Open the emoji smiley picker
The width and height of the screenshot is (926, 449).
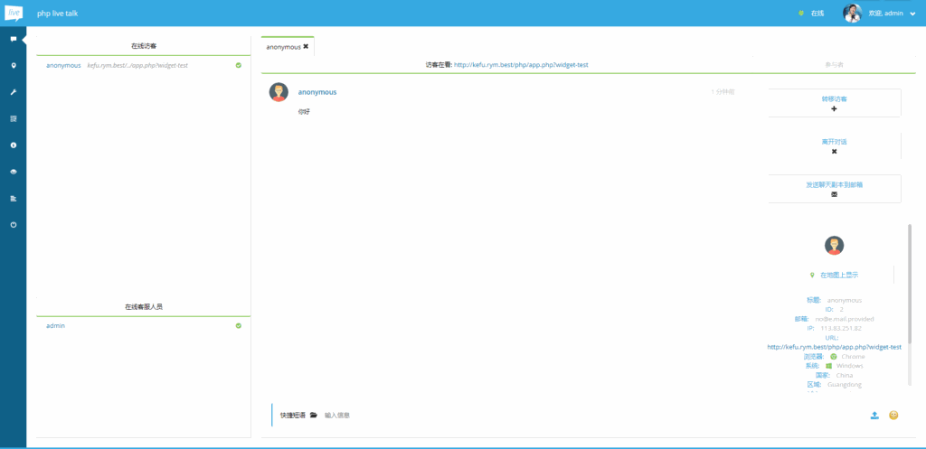point(893,416)
